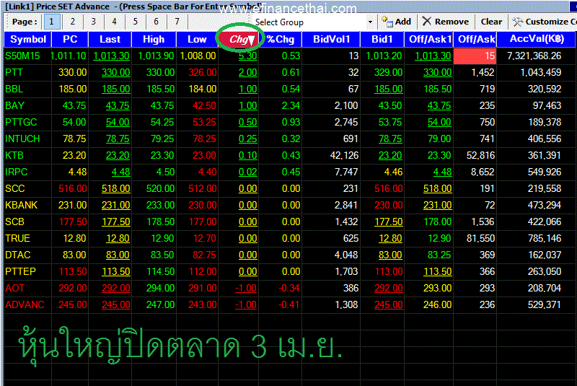The image size is (577, 386).
Task: Click the Clear button
Action: coord(491,22)
